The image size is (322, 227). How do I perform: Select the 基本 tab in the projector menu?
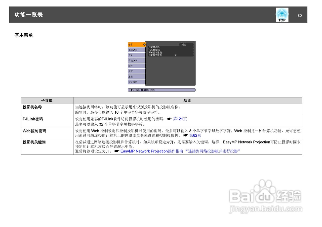(x=137, y=44)
